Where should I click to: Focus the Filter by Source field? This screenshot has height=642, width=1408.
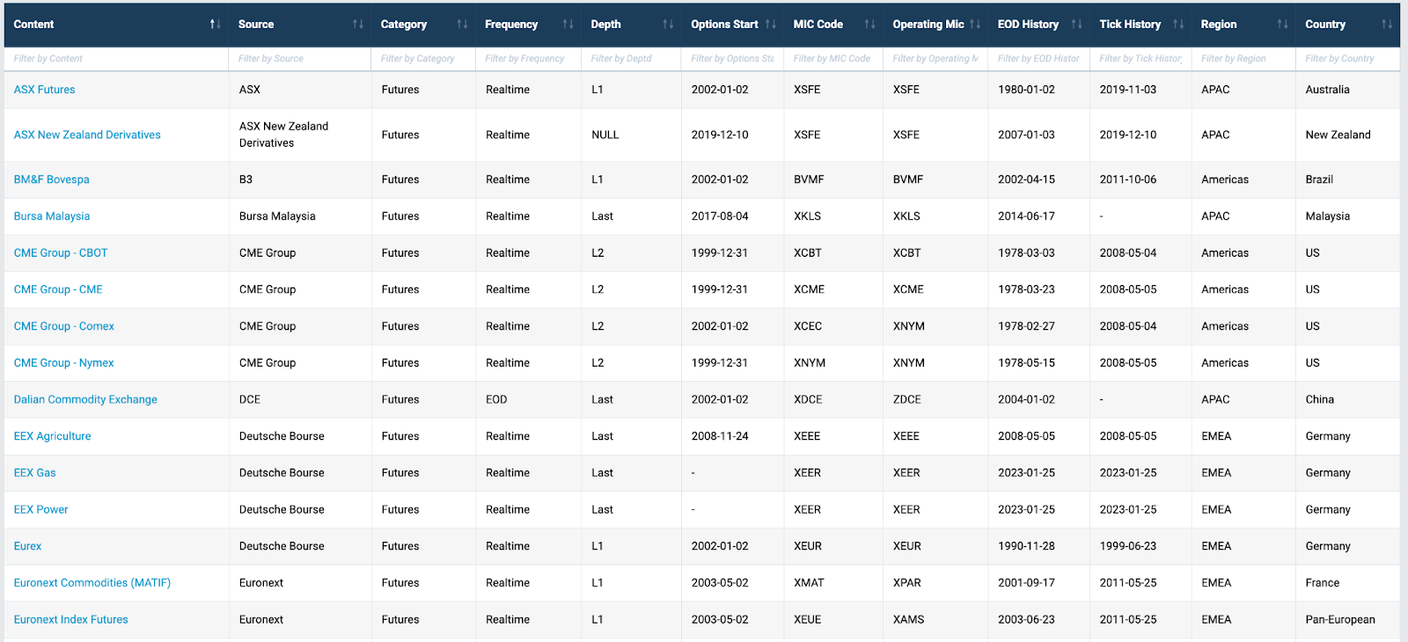(300, 59)
